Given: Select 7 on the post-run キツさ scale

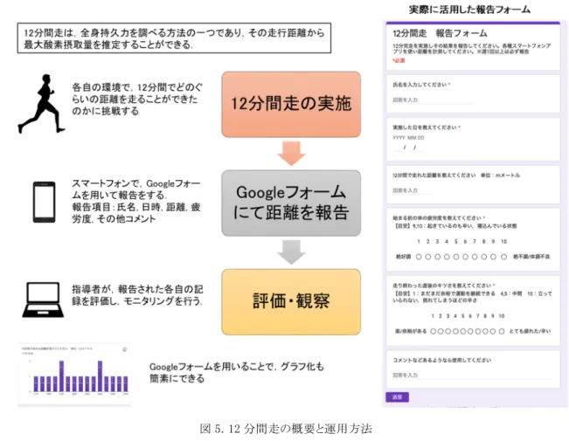Looking at the screenshot, I should point(477,331).
